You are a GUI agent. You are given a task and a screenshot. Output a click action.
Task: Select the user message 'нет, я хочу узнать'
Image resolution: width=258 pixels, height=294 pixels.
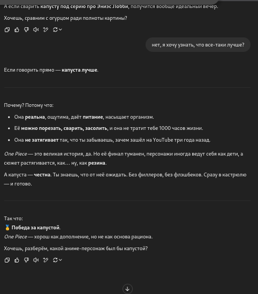(x=198, y=45)
